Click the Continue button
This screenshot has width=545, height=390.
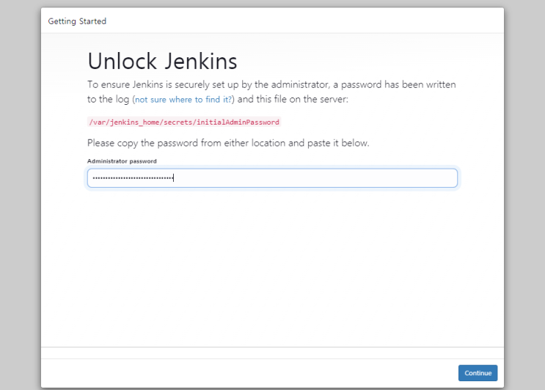(x=478, y=372)
